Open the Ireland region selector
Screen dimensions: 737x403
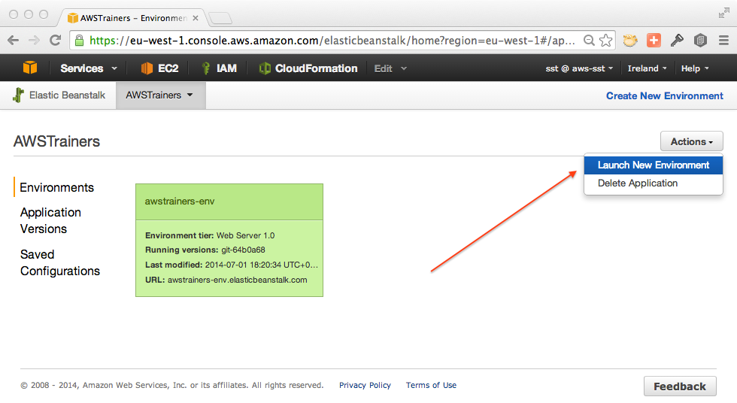coord(648,68)
